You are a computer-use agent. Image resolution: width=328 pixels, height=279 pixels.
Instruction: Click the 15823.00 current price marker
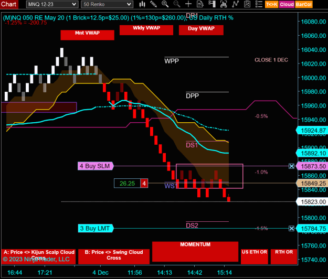click(312, 202)
